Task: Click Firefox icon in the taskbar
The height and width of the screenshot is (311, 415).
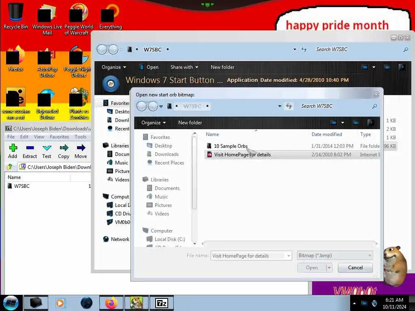Action: click(x=111, y=303)
